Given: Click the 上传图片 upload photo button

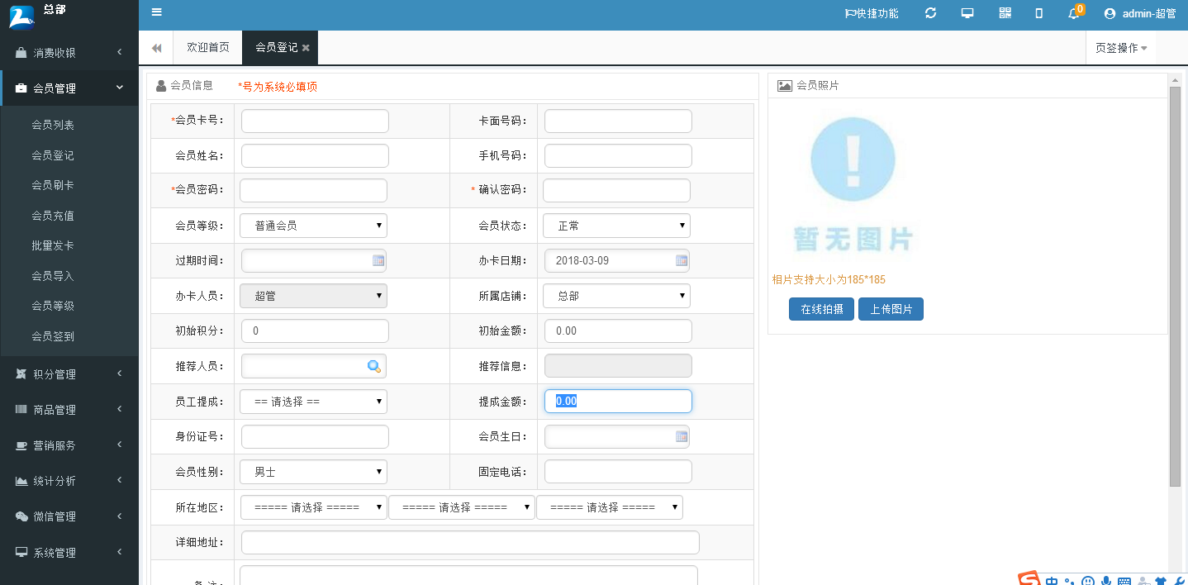Looking at the screenshot, I should 891,309.
